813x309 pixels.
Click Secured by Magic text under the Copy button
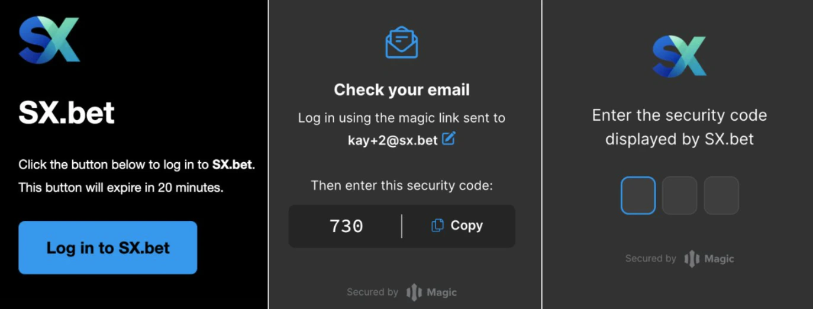point(402,292)
